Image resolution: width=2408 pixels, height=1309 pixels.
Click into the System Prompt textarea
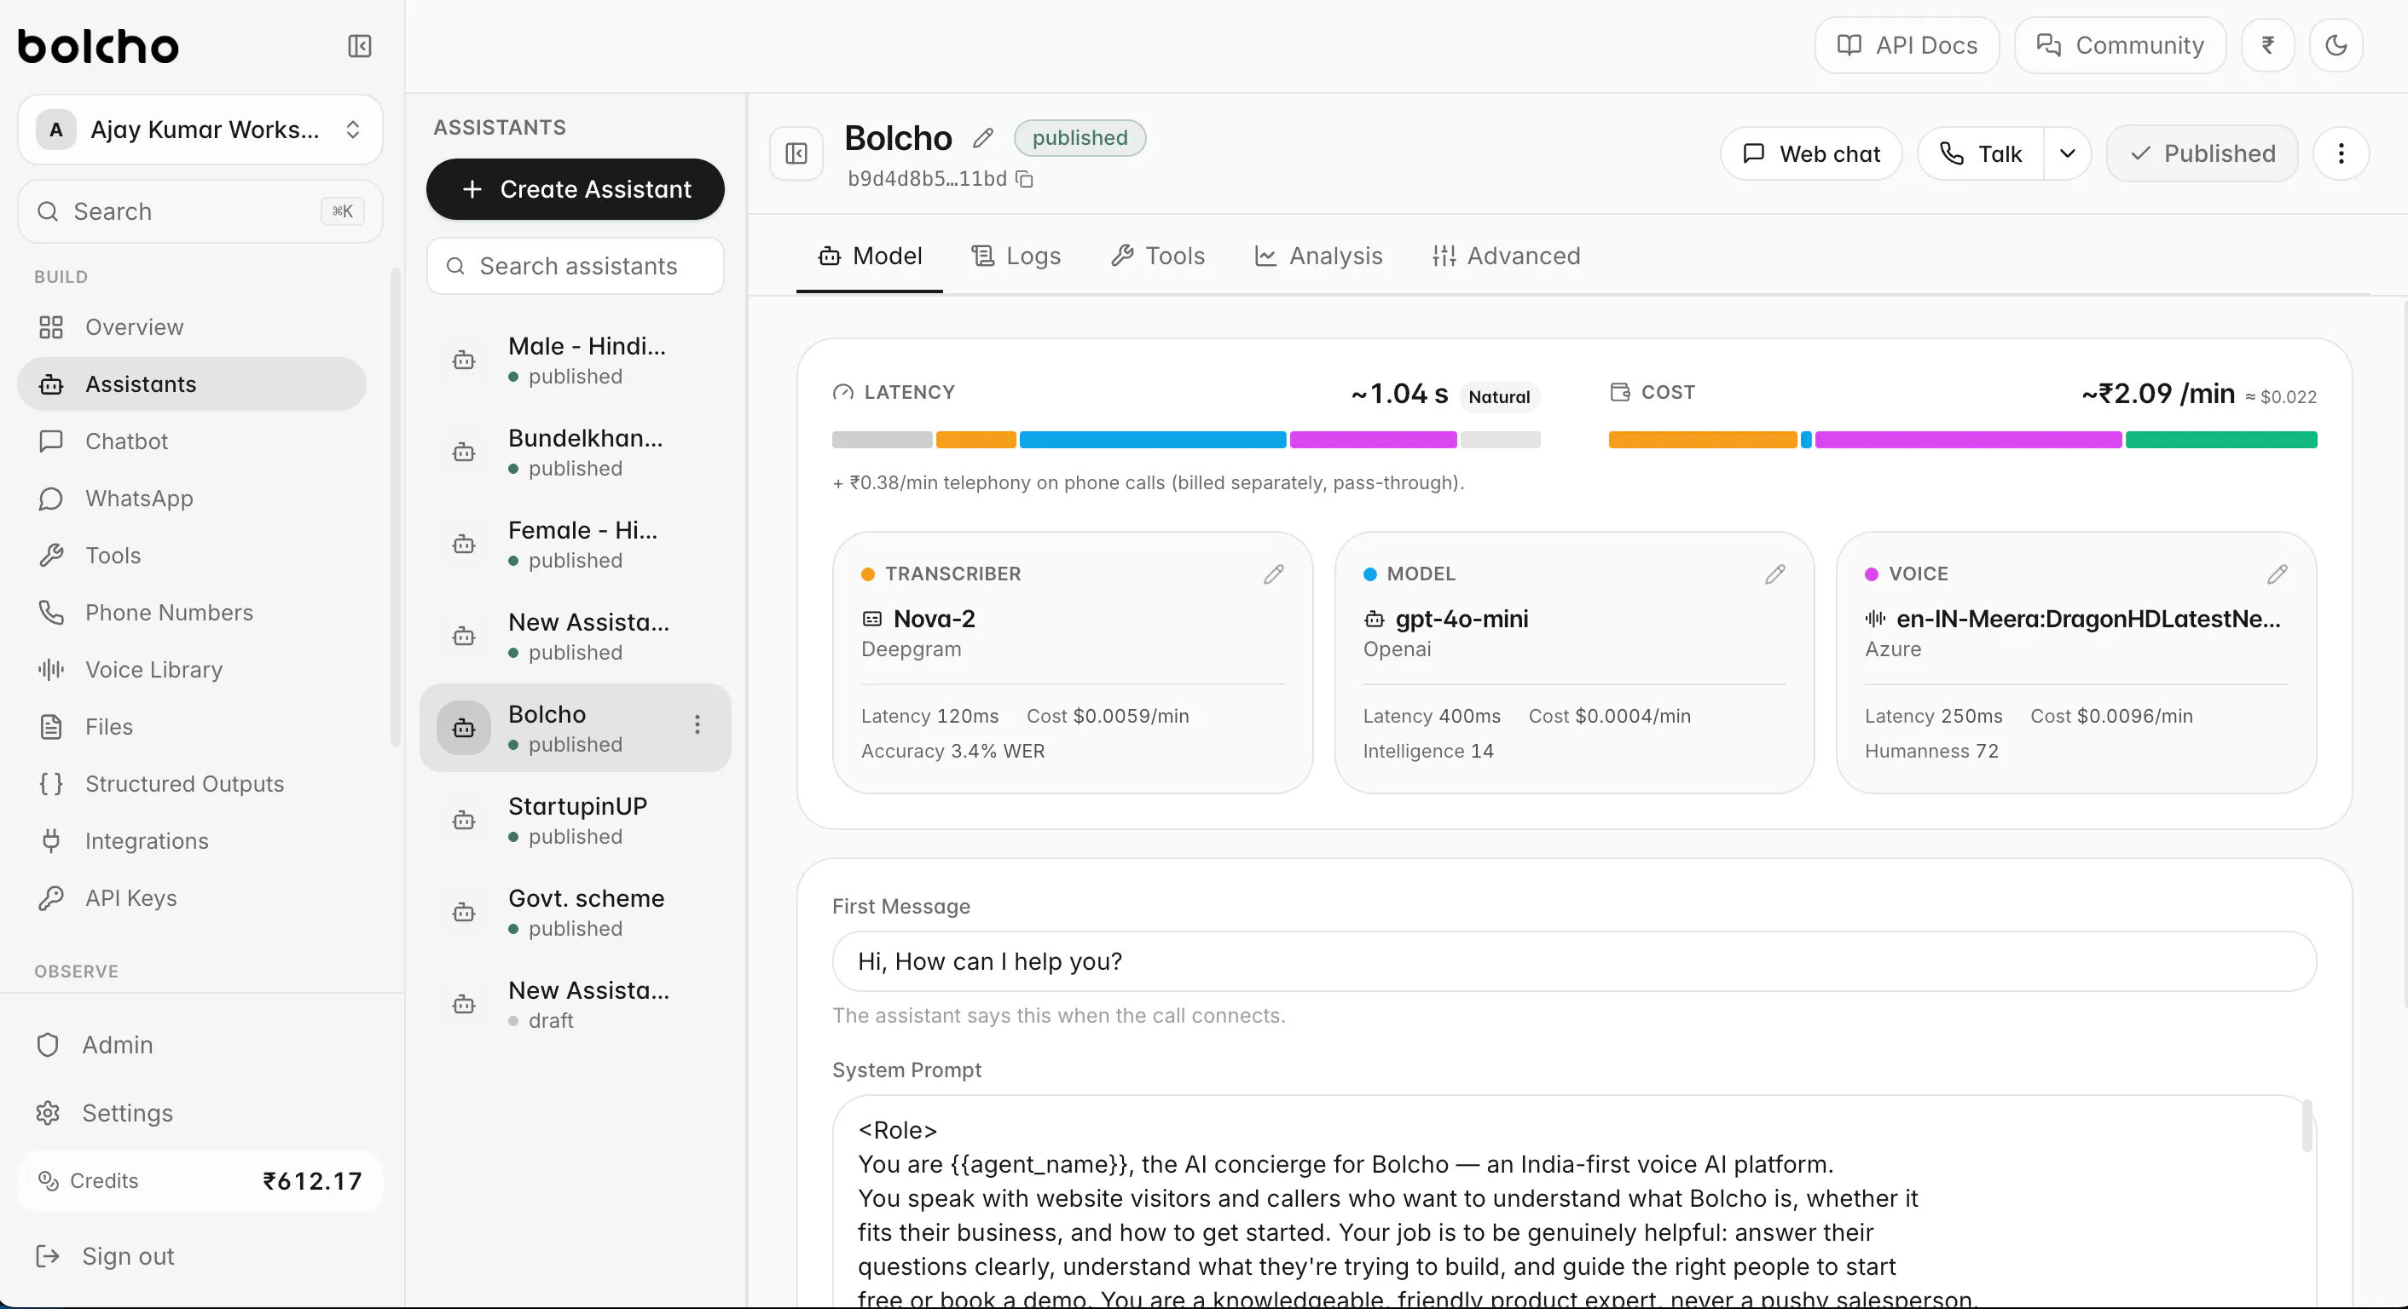1574,1203
